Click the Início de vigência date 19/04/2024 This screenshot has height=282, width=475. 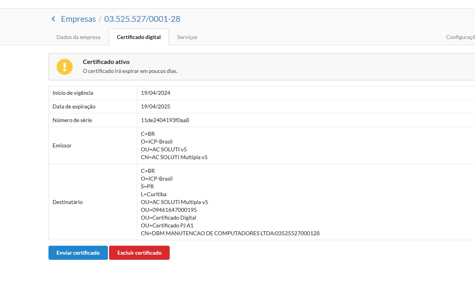click(156, 93)
